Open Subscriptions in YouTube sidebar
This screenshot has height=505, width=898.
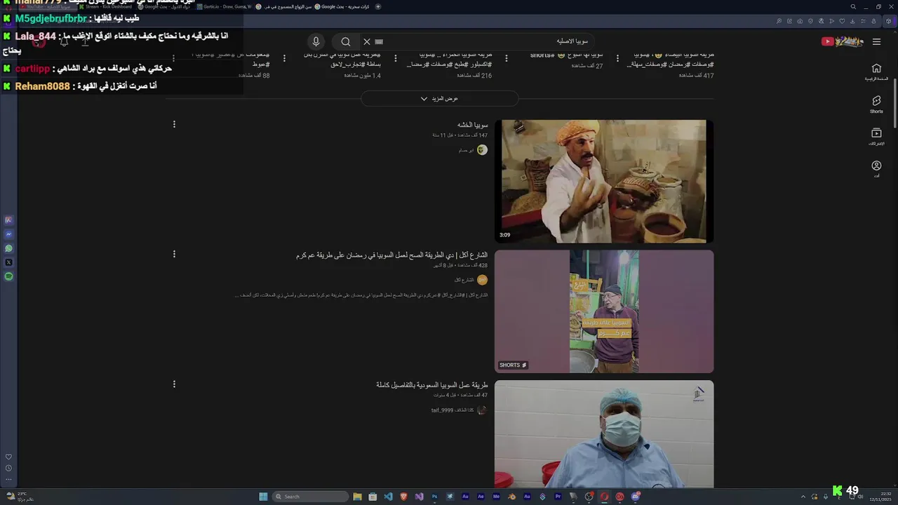tap(876, 136)
